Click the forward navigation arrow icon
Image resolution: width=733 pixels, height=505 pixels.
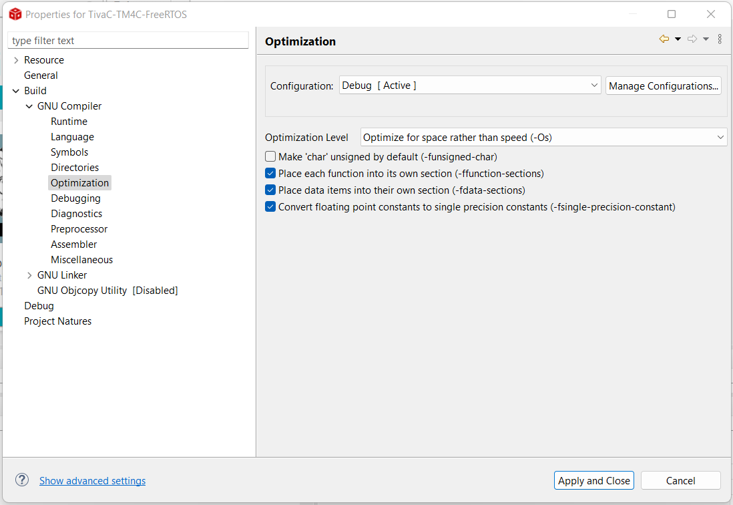click(x=692, y=39)
